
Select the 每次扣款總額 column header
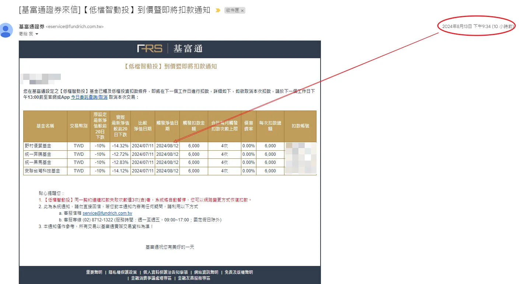coord(270,126)
